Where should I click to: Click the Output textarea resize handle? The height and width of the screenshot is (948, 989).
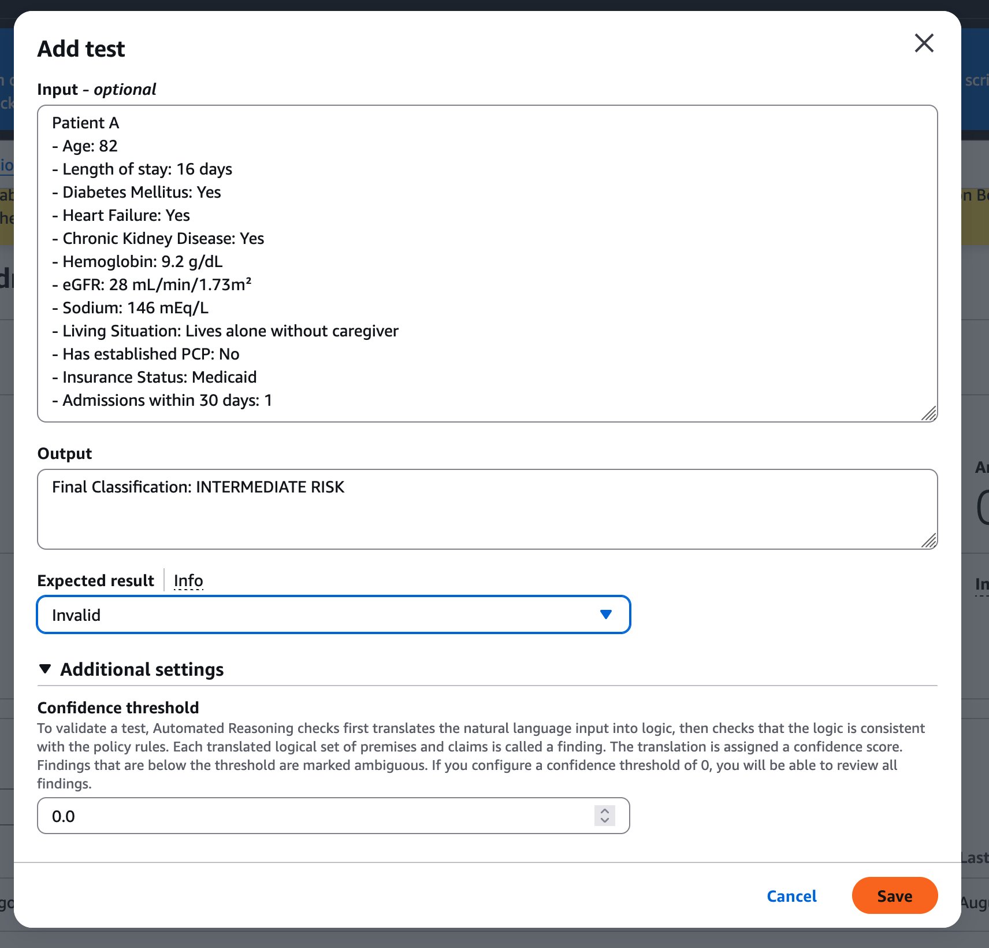tap(929, 540)
